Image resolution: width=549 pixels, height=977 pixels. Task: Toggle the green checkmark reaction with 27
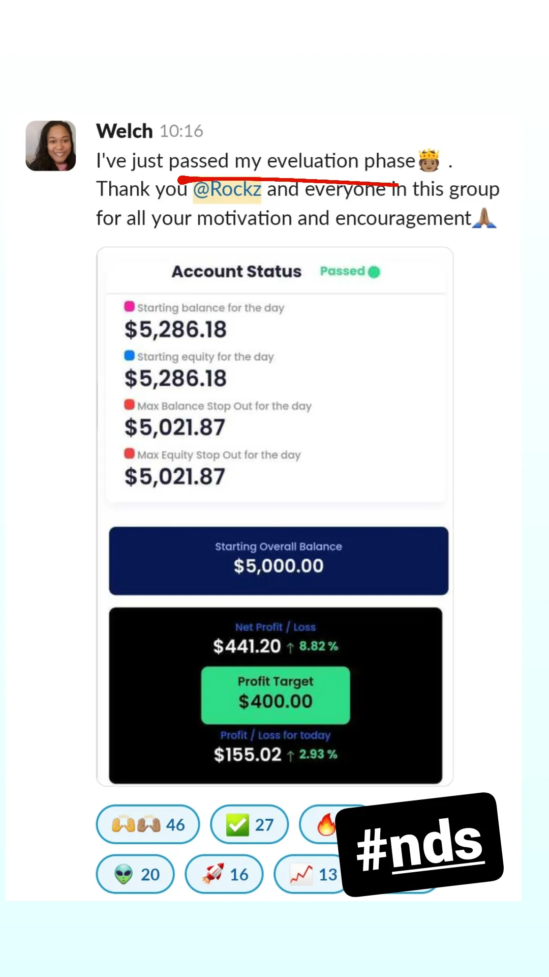(249, 824)
